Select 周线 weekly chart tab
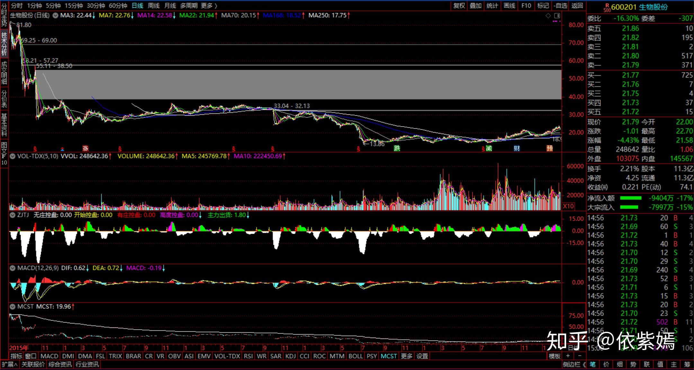This screenshot has height=370, width=694. (154, 6)
